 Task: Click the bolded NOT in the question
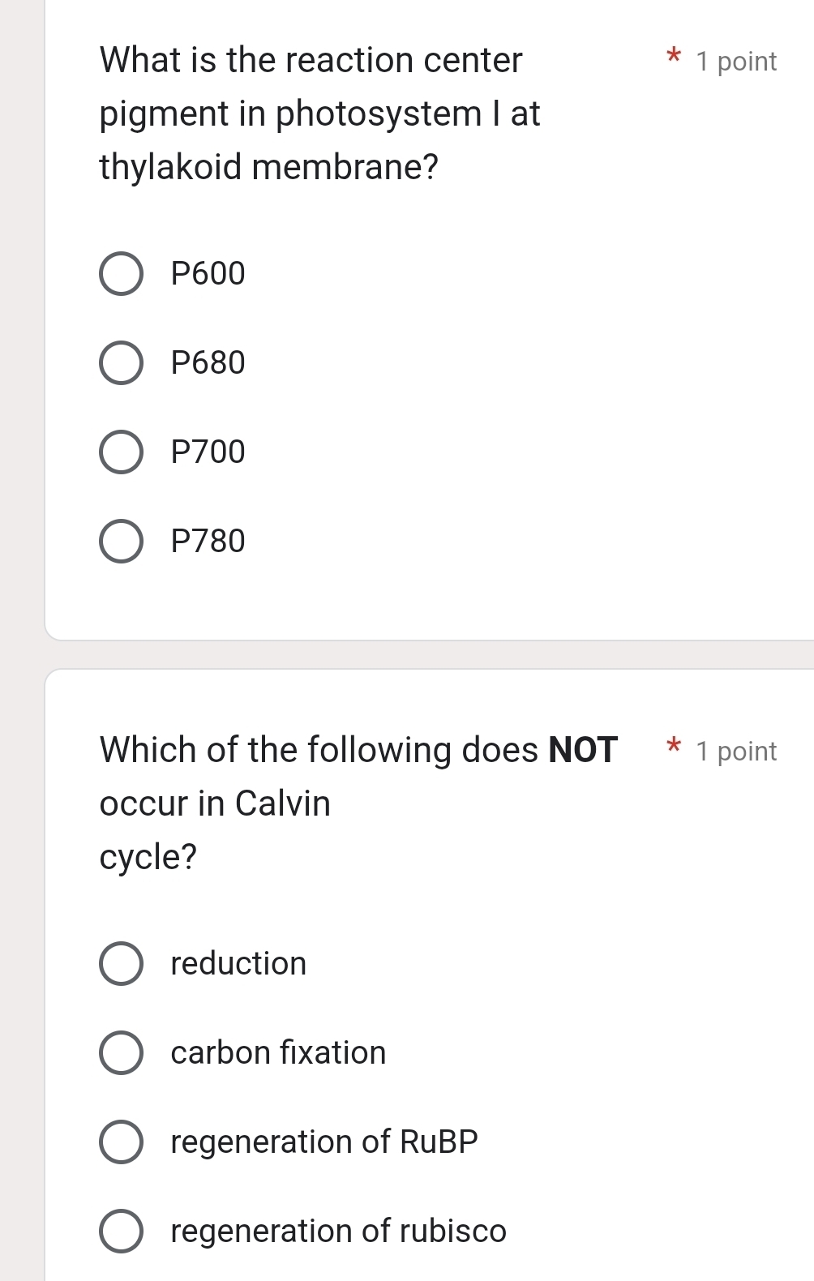583,749
